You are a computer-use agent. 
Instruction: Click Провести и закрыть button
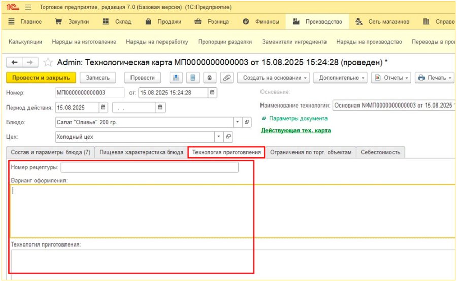[x=41, y=78]
